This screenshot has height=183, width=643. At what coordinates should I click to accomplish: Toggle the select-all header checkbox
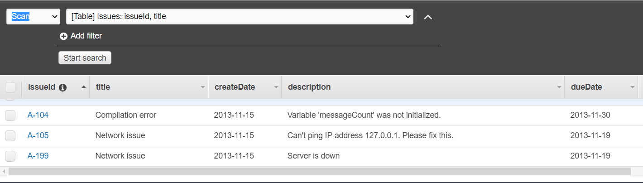tap(10, 87)
